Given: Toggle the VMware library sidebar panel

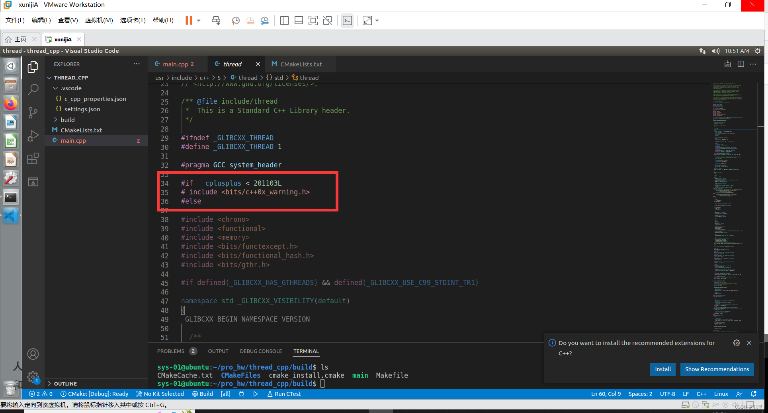Looking at the screenshot, I should 284,20.
